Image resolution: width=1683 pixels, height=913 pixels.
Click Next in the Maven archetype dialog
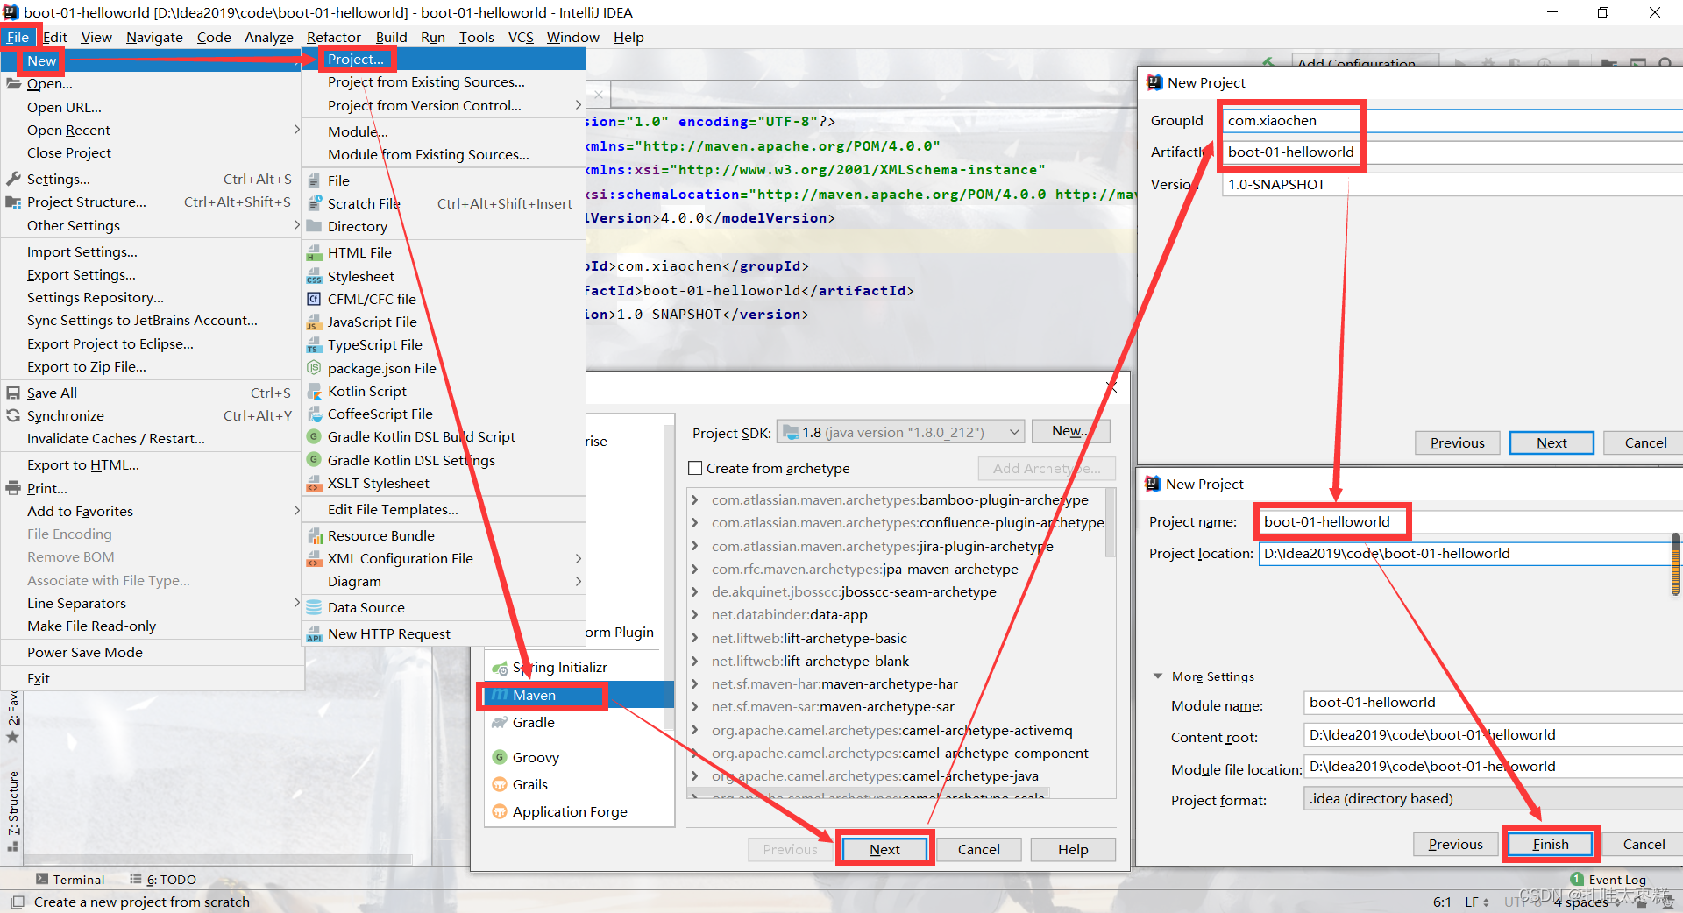click(884, 850)
